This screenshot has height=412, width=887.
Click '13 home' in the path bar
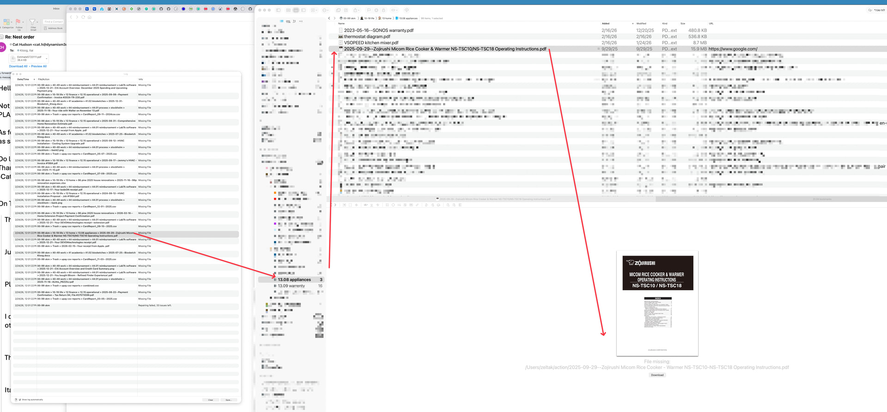386,18
